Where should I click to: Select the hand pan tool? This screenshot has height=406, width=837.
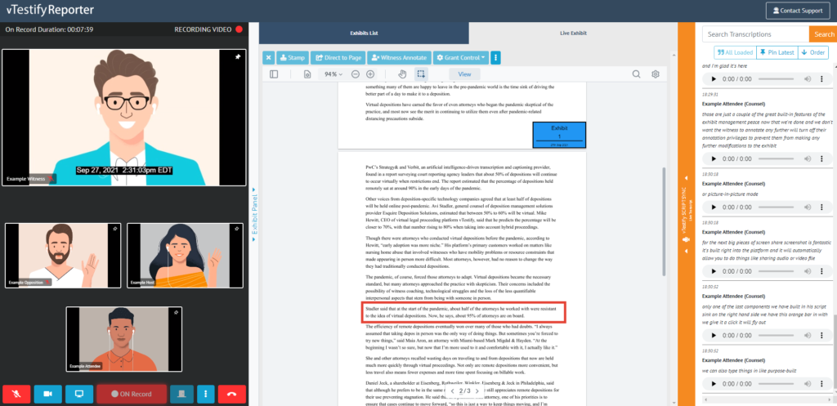(x=403, y=74)
